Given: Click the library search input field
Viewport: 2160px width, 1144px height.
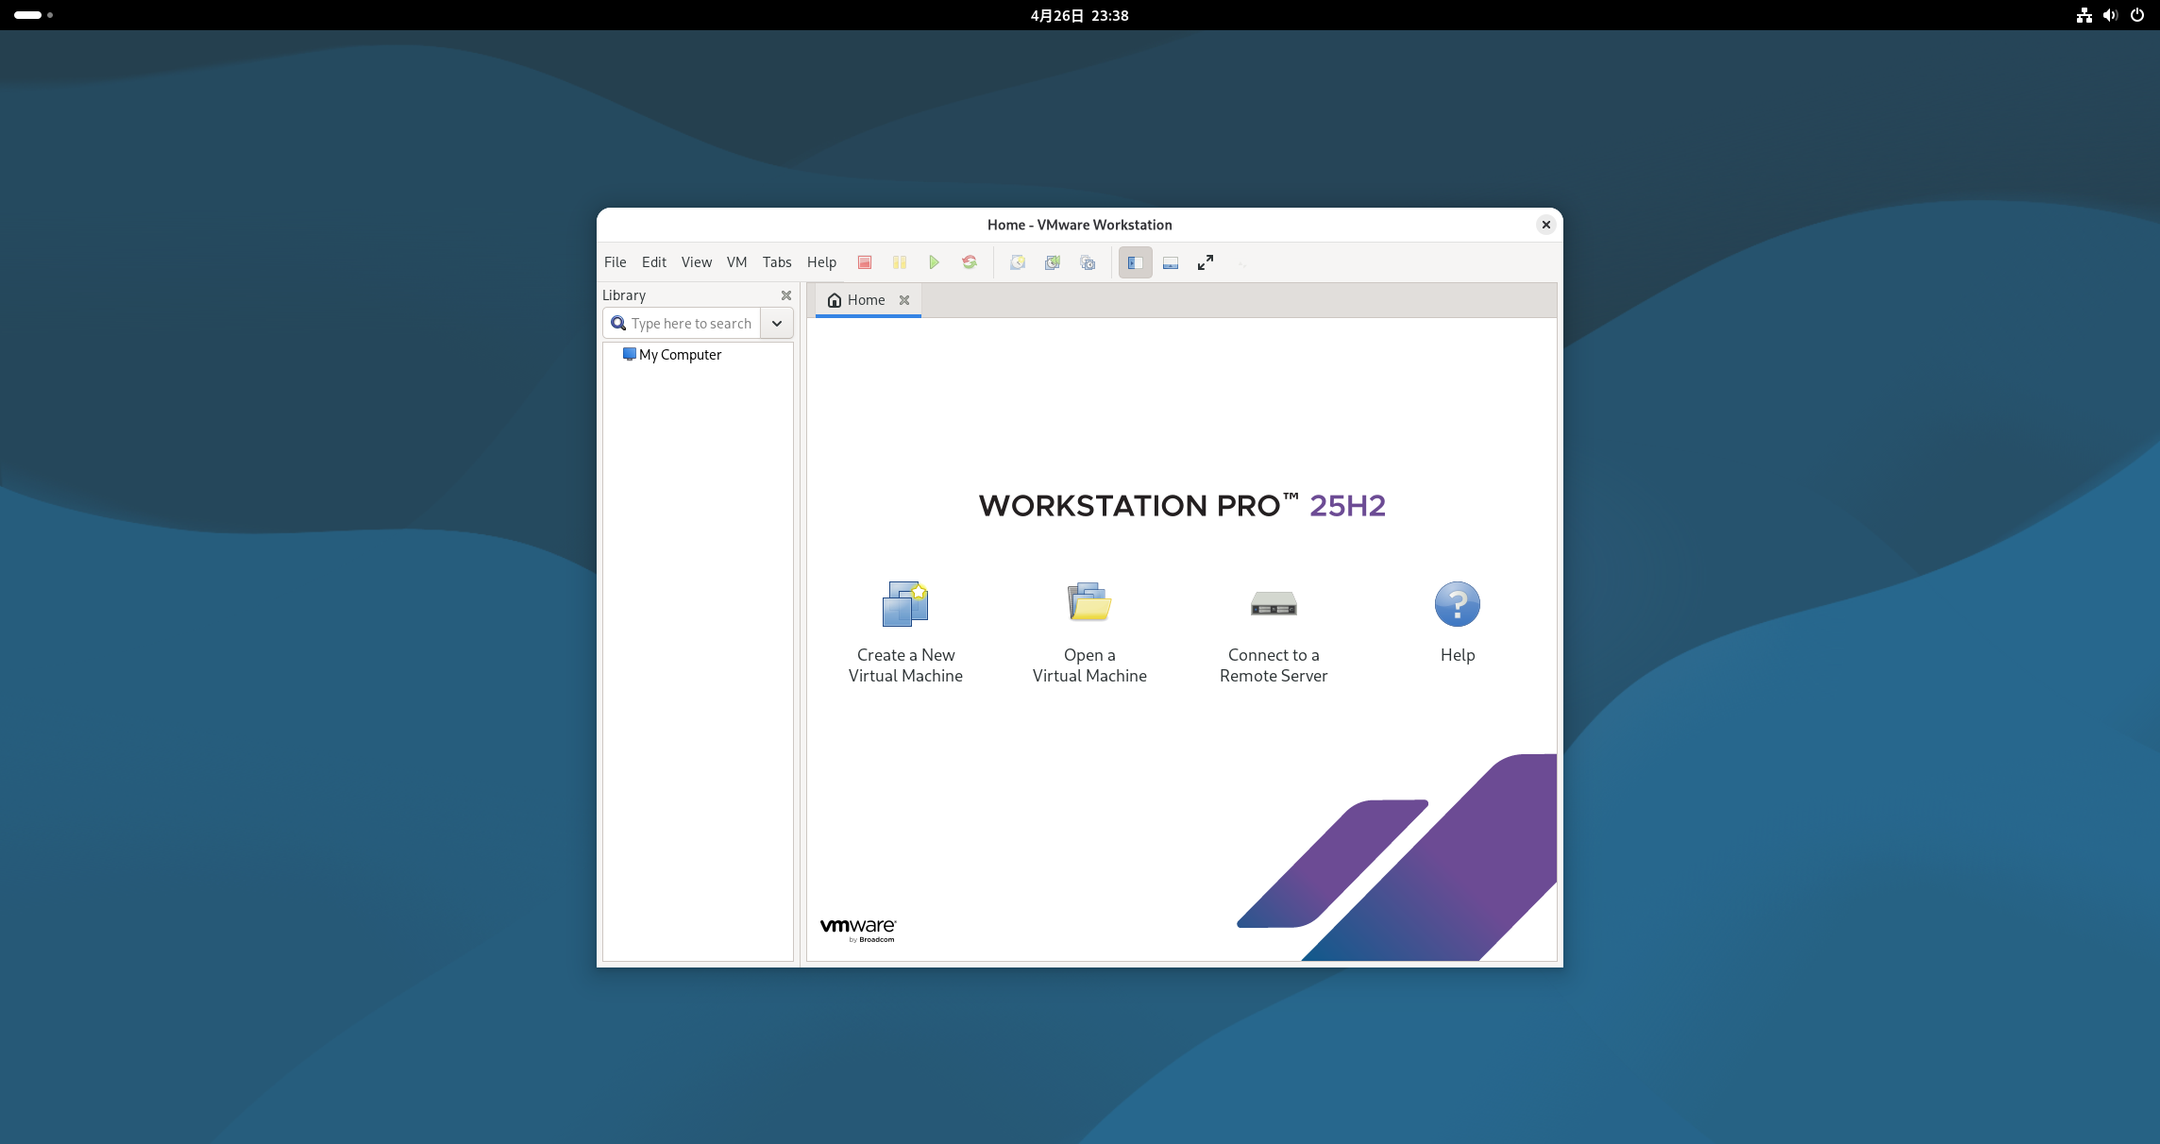Looking at the screenshot, I should point(691,323).
